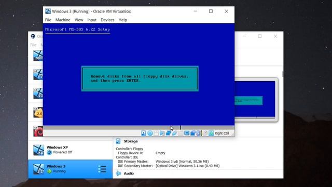Click the 'Empty' floppy device value

(x=160, y=153)
